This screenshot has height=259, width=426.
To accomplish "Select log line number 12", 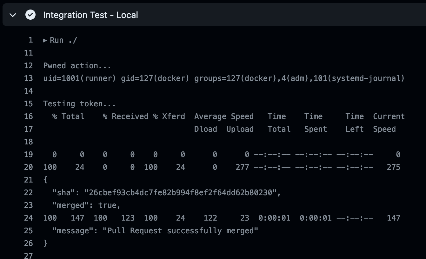I will [29, 65].
